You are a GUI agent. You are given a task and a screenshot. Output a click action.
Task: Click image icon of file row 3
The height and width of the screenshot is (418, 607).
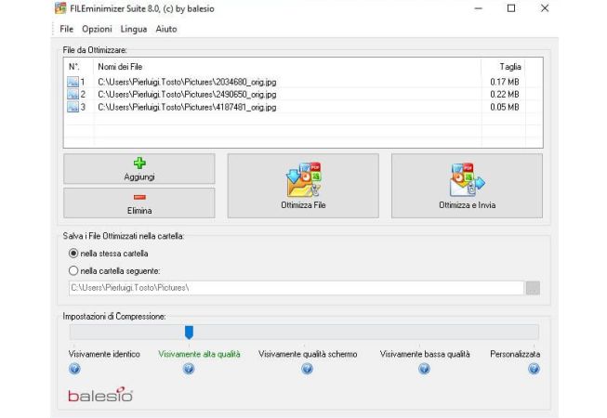(x=73, y=107)
